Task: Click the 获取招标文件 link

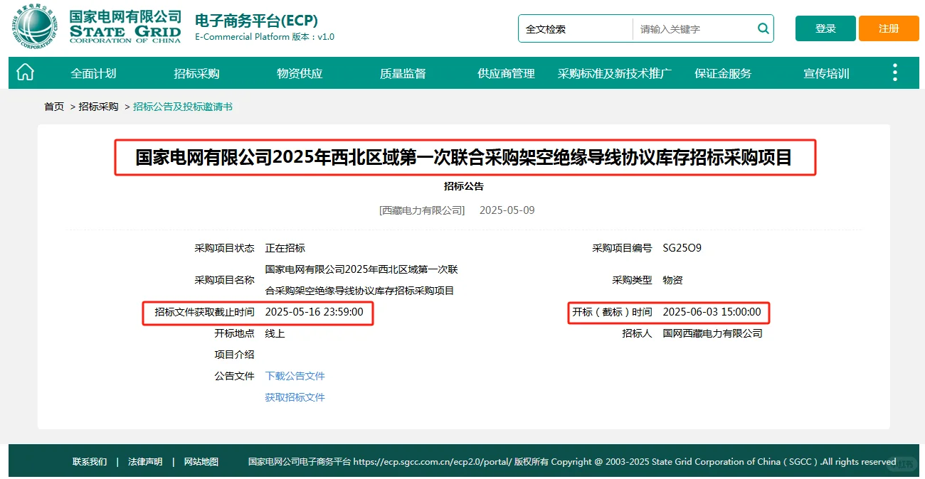Action: pyautogui.click(x=295, y=397)
